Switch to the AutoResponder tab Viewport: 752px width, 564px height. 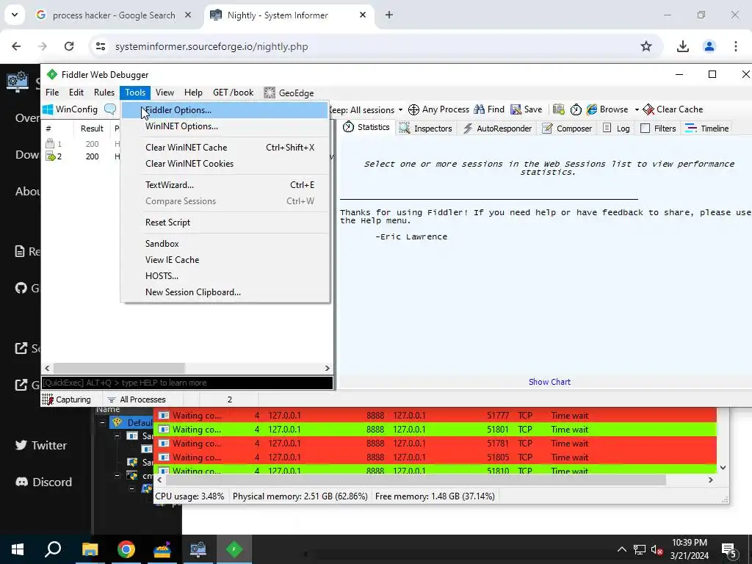pos(497,128)
